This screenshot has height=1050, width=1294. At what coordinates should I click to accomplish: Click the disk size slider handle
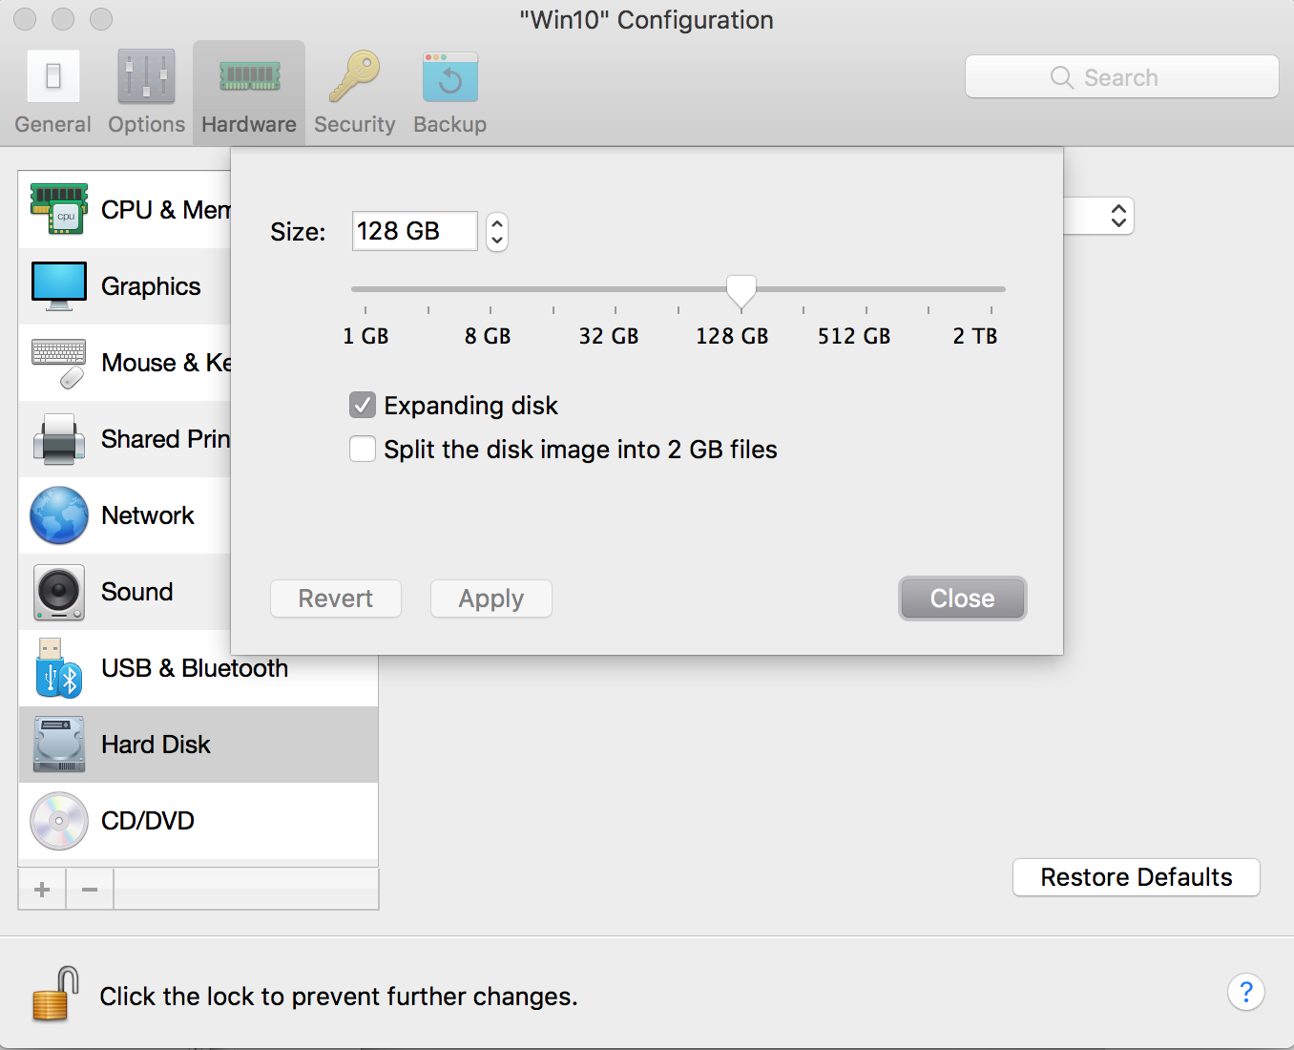pos(741,290)
